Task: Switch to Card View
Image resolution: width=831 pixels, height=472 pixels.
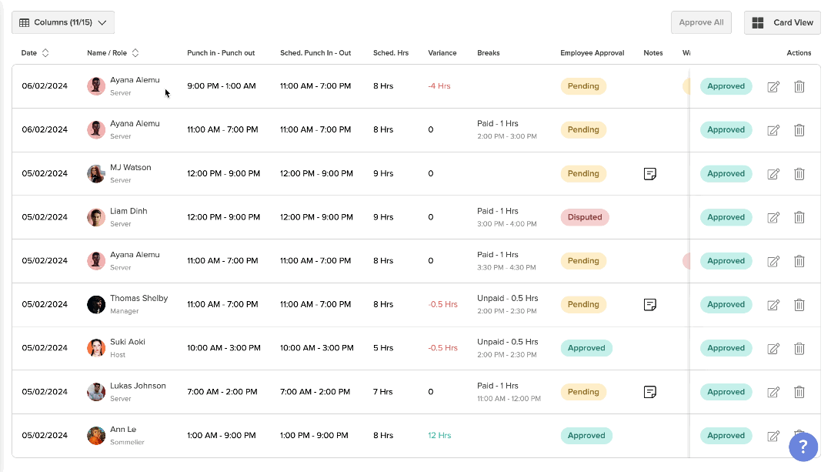Action: pyautogui.click(x=782, y=22)
